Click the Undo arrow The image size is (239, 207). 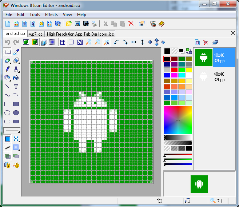click(7, 42)
